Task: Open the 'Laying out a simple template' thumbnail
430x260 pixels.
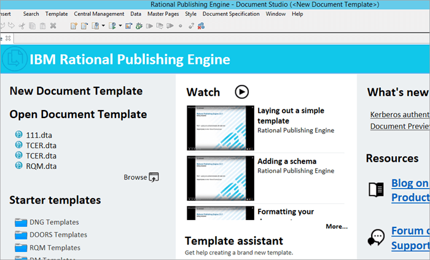Action: 221,128
